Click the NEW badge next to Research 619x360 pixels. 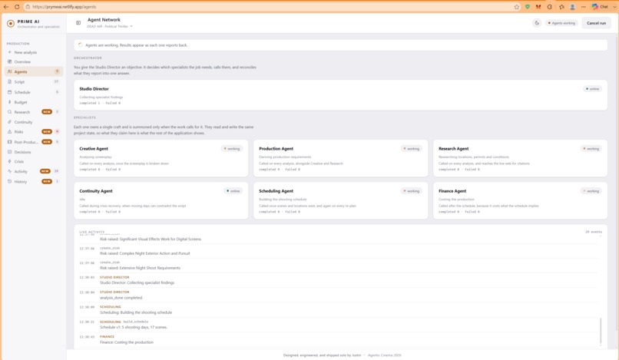pos(47,112)
